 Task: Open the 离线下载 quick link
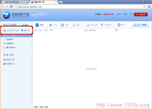(x=10, y=60)
